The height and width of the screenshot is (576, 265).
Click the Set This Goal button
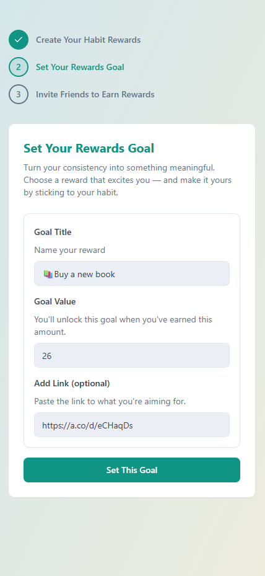pyautogui.click(x=132, y=470)
